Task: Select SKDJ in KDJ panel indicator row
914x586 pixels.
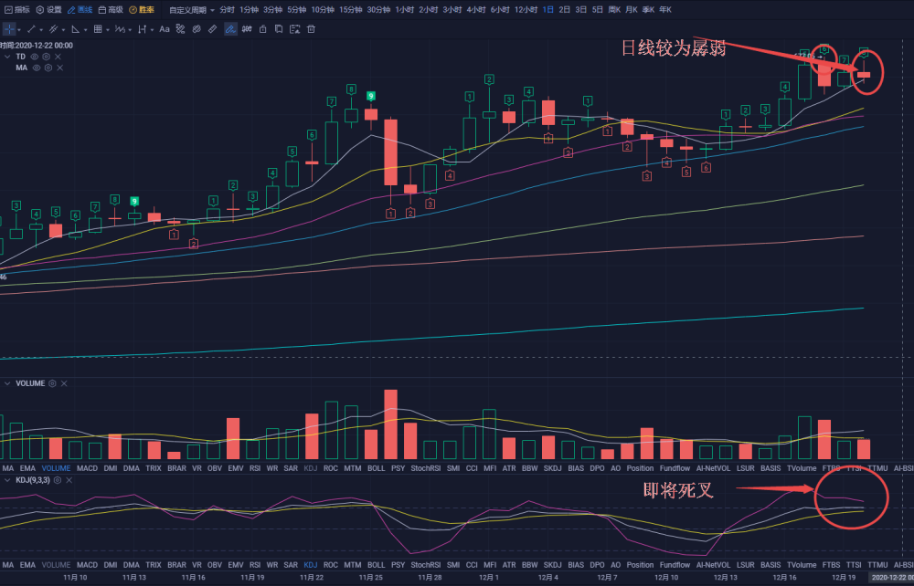Action: (x=552, y=564)
